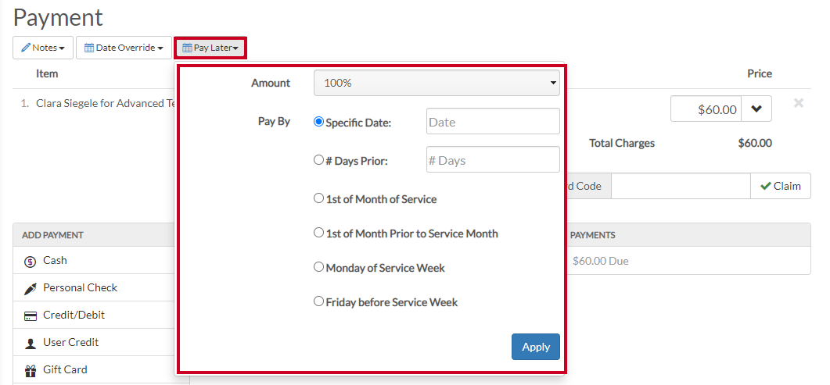This screenshot has width=830, height=385.
Task: Click the Credit/Debit card icon
Action: pyautogui.click(x=31, y=316)
